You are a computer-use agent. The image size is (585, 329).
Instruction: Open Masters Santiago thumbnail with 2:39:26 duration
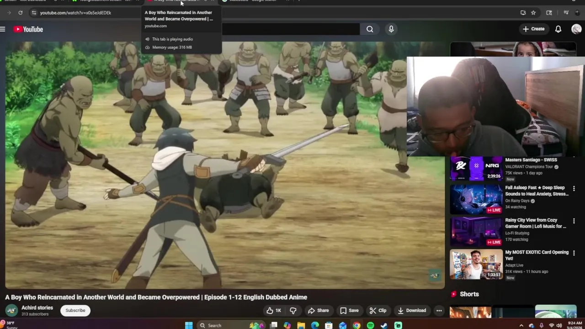click(476, 168)
